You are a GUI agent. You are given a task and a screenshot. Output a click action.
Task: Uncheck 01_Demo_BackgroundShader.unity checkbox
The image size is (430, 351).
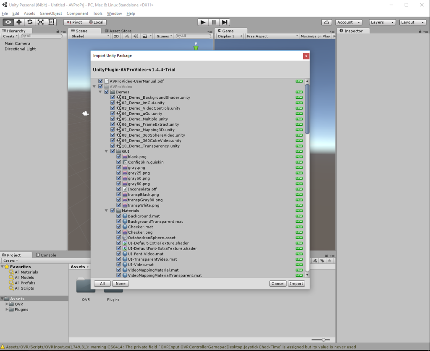113,97
